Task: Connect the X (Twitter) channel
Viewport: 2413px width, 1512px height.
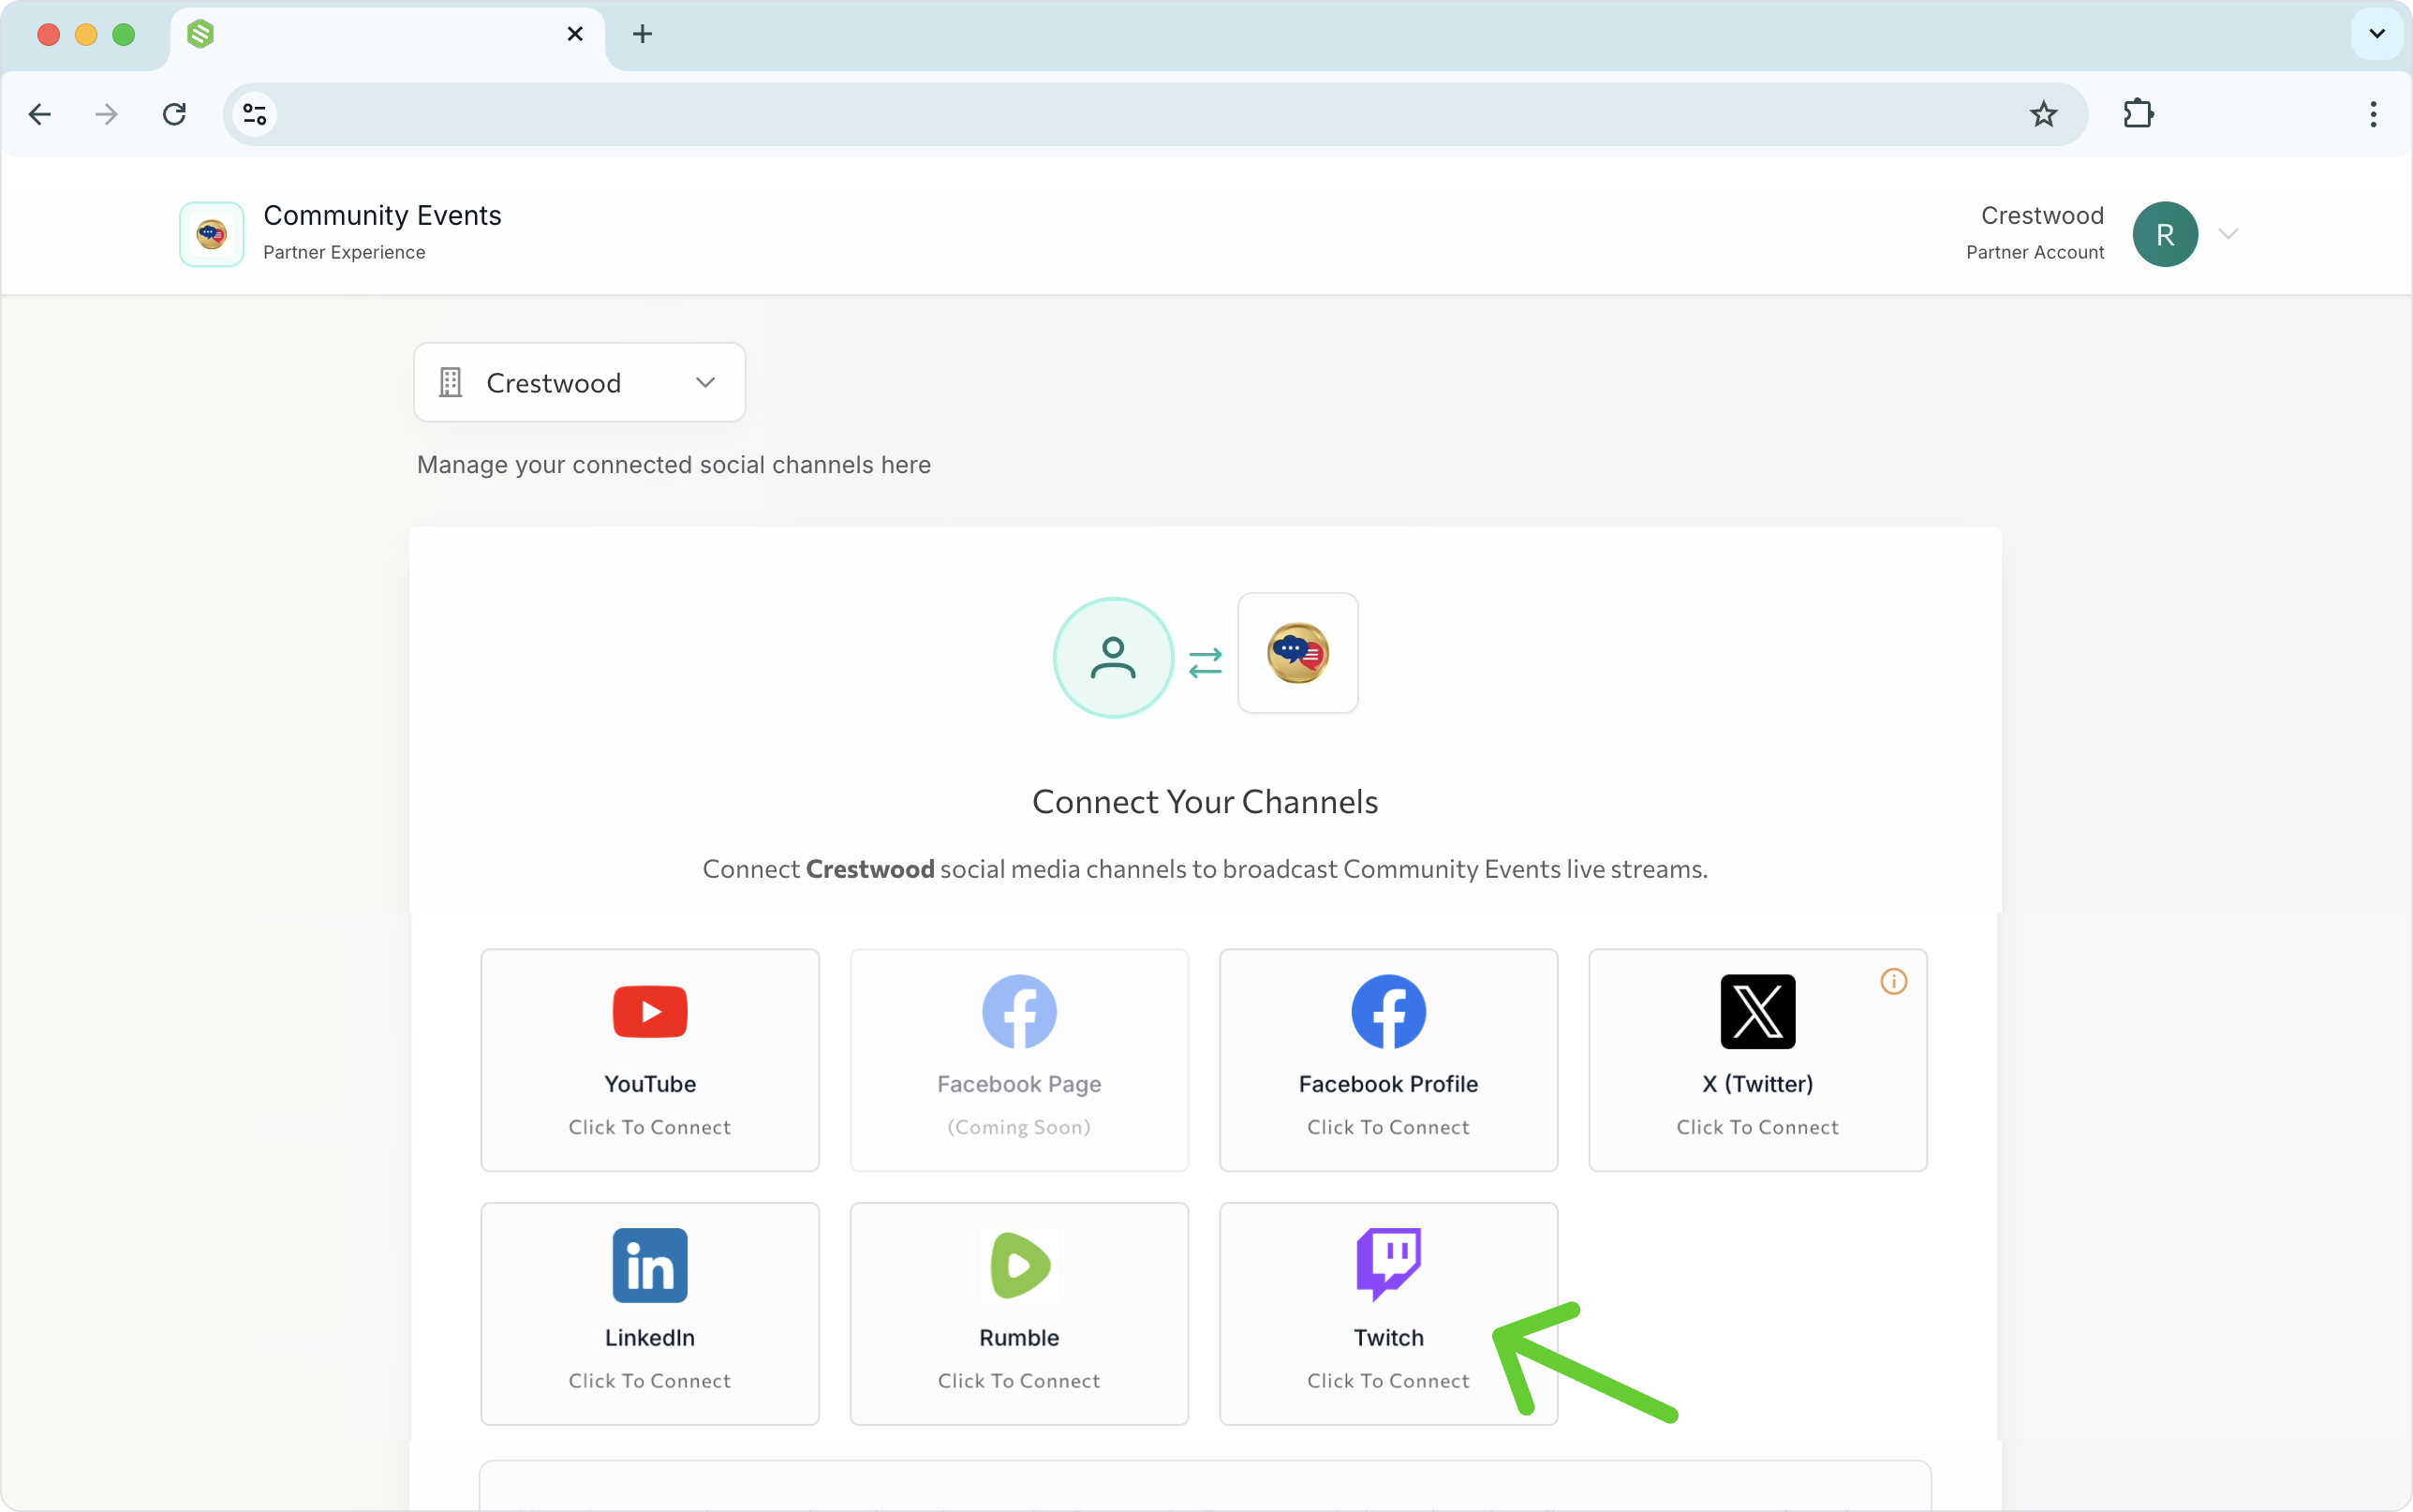Action: pyautogui.click(x=1757, y=1060)
